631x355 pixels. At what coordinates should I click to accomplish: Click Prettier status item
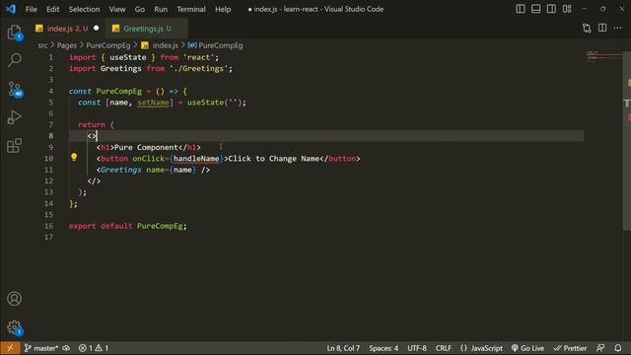click(570, 348)
